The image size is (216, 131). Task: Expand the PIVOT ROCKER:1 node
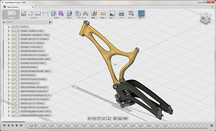(9, 75)
